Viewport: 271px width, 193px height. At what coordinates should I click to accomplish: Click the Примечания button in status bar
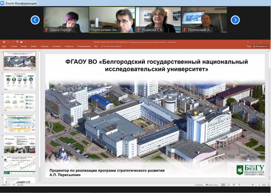(x=212, y=185)
